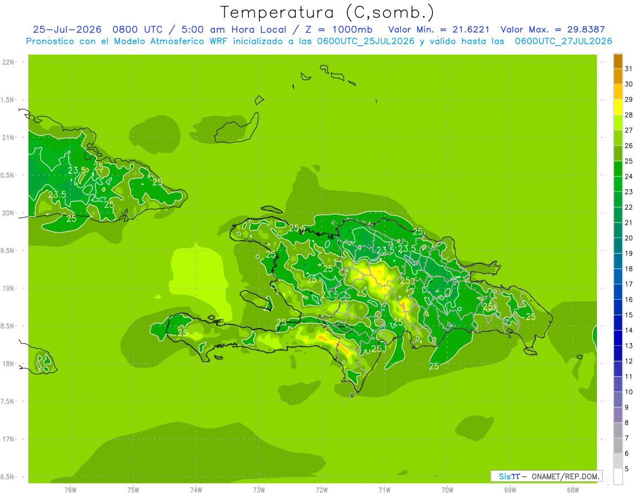This screenshot has height=497, width=643.
Task: Click the '69W' longitude axis label
Action: pyautogui.click(x=510, y=490)
